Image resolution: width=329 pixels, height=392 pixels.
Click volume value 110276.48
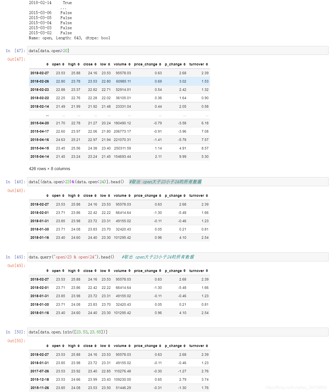[122, 371]
